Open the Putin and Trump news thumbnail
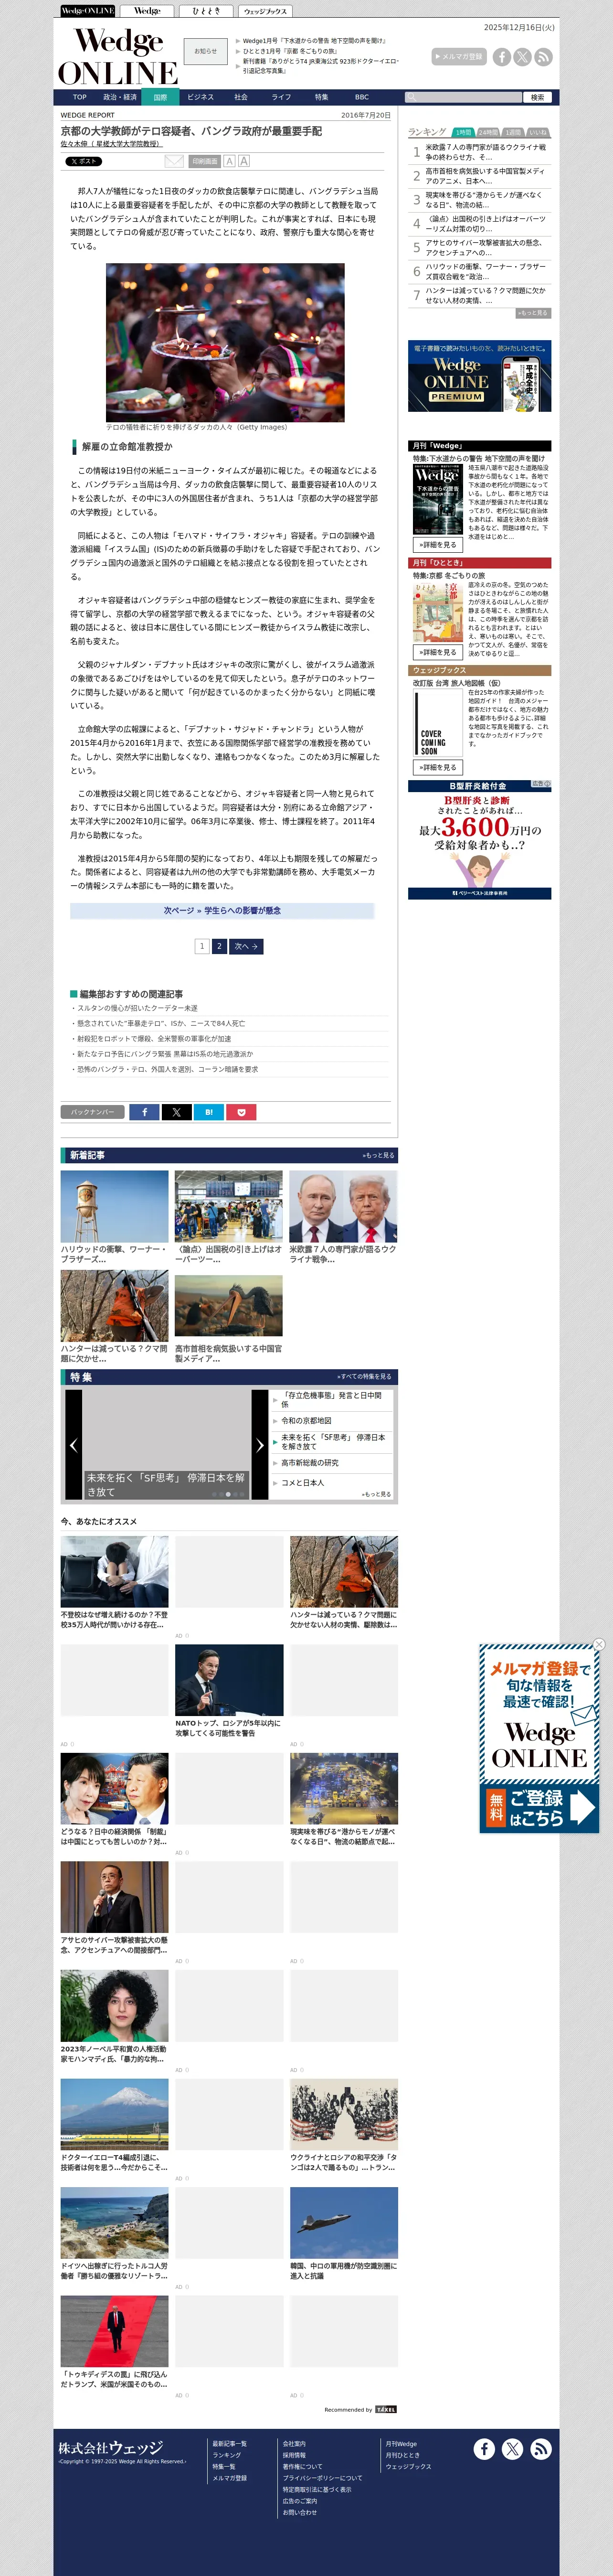Screen dimensions: 613x2576 click(x=343, y=1206)
